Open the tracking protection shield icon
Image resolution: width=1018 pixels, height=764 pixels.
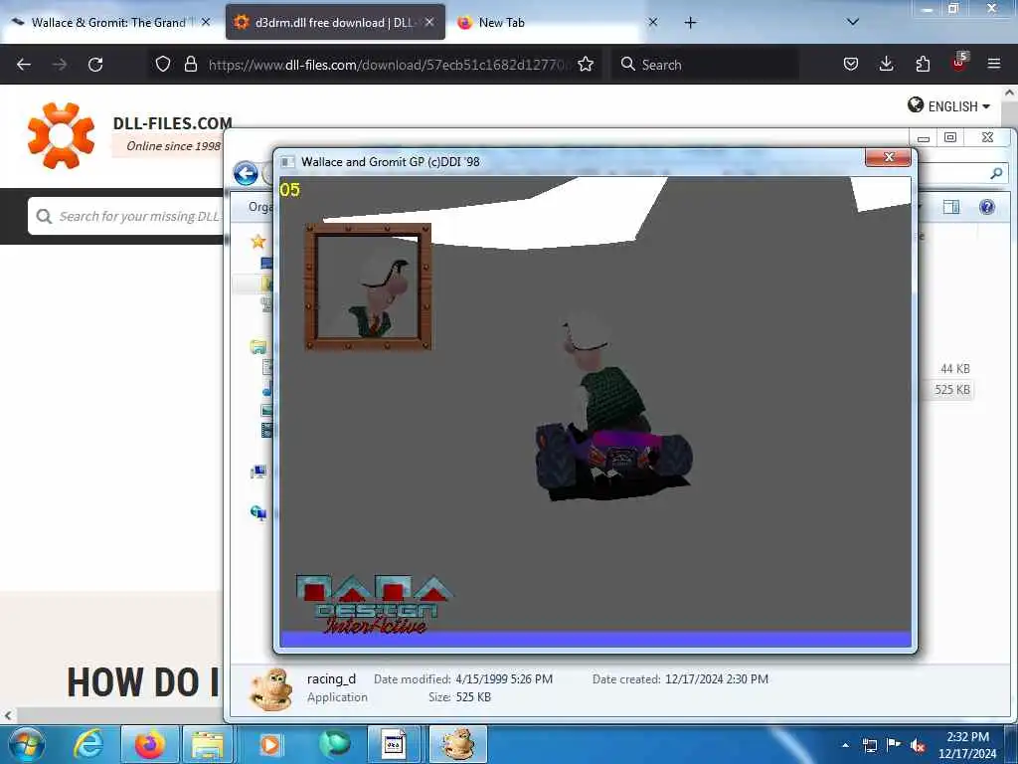pos(162,64)
